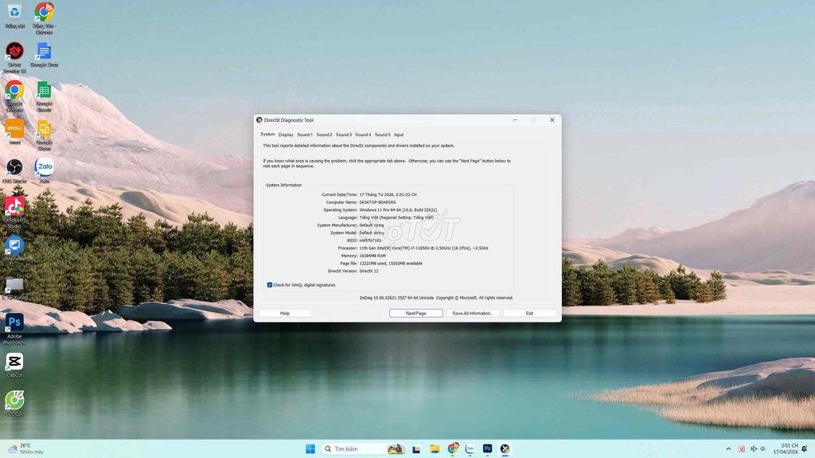Switch to Photoshop in the taskbar
Viewport: 815px width, 458px height.
click(x=487, y=448)
